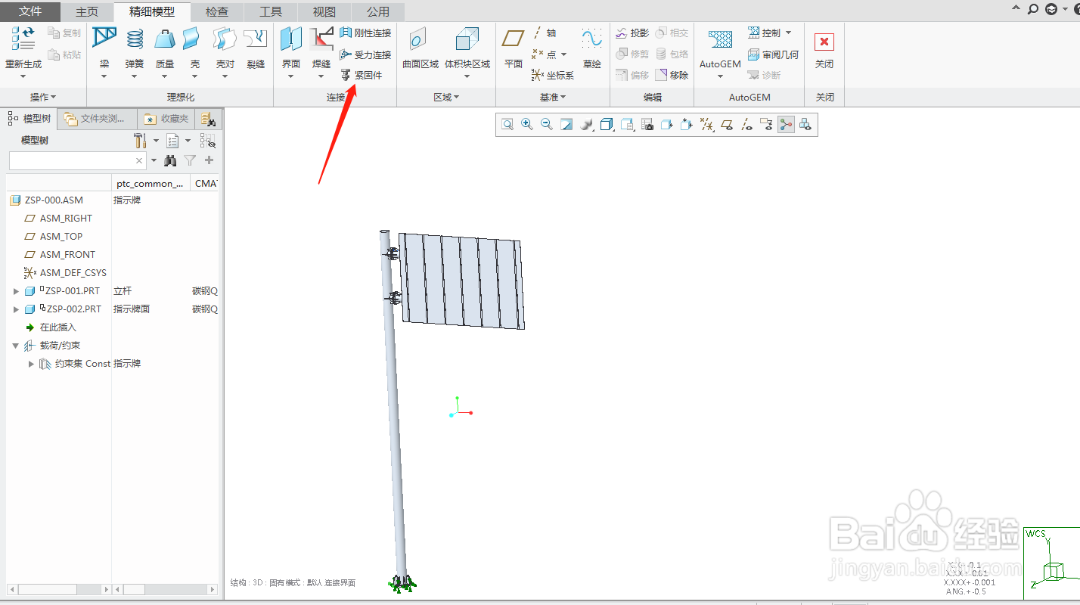Expand the 区域 group dropdown
1080x605 pixels.
point(446,97)
